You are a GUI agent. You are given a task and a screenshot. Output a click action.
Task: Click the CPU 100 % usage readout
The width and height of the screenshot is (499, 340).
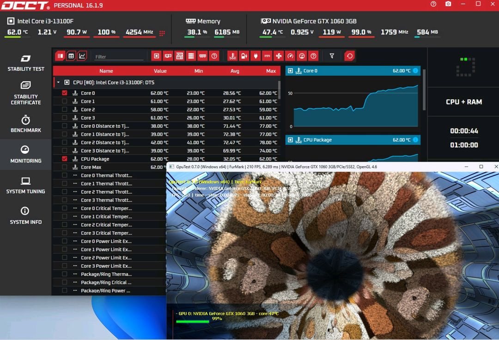[107, 32]
